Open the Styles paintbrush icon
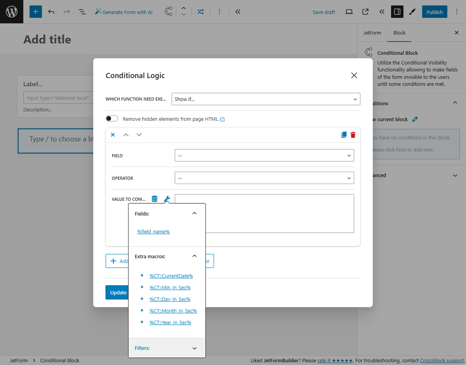Image resolution: width=466 pixels, height=365 pixels. 412,12
